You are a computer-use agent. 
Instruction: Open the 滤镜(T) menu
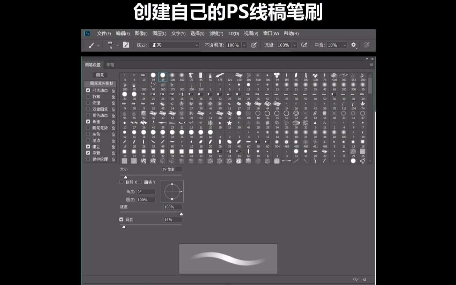click(x=216, y=34)
